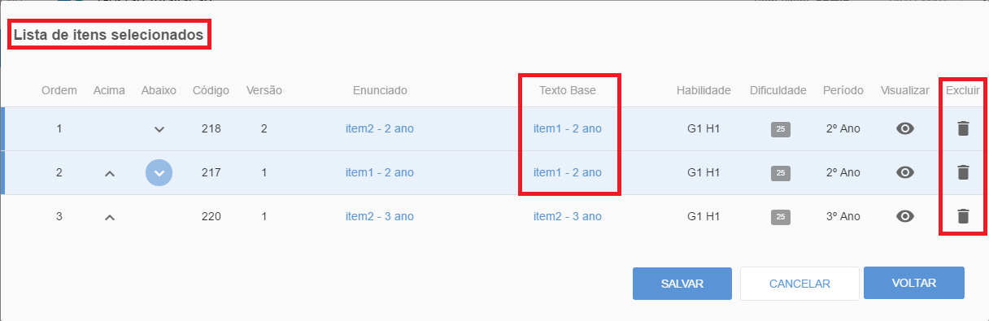The width and height of the screenshot is (989, 321).
Task: Click the VOLTAR button
Action: click(914, 284)
